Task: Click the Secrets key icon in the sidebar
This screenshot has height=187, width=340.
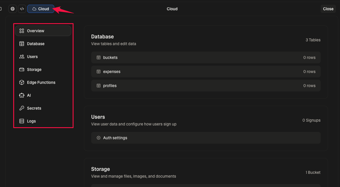Action: click(x=21, y=108)
